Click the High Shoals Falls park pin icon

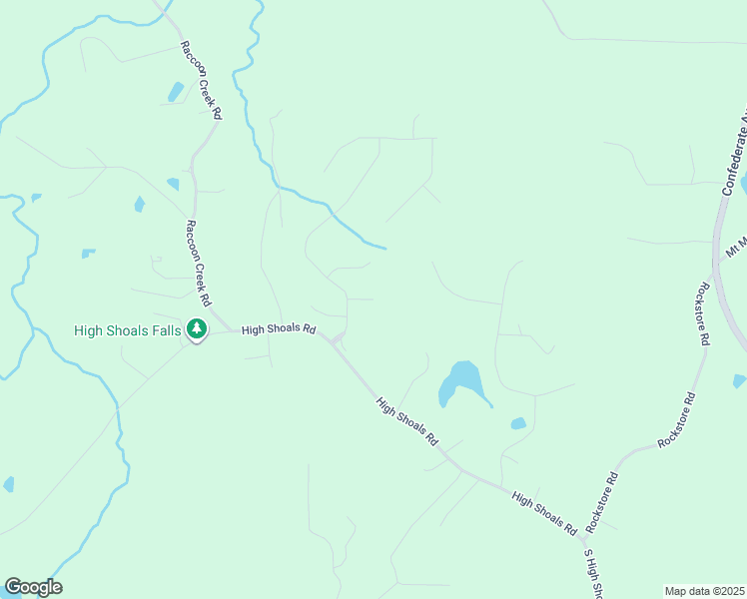[x=197, y=329]
